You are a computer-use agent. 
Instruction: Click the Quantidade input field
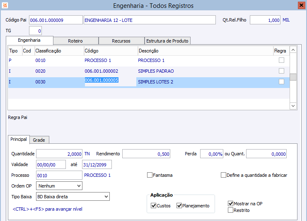pyautogui.click(x=59, y=154)
